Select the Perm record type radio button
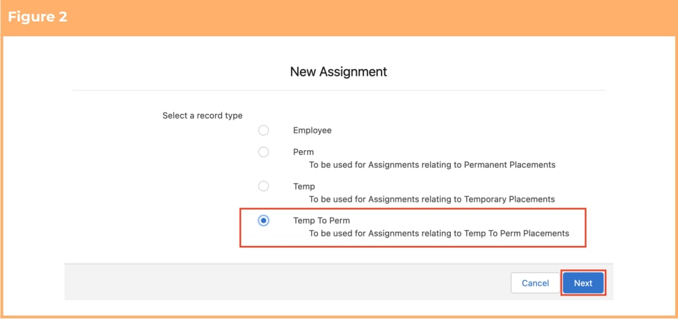Image resolution: width=678 pixels, height=319 pixels. click(263, 151)
